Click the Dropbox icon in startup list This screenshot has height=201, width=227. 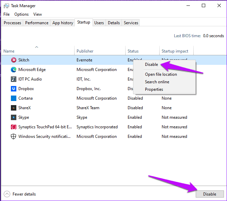coord(14,89)
